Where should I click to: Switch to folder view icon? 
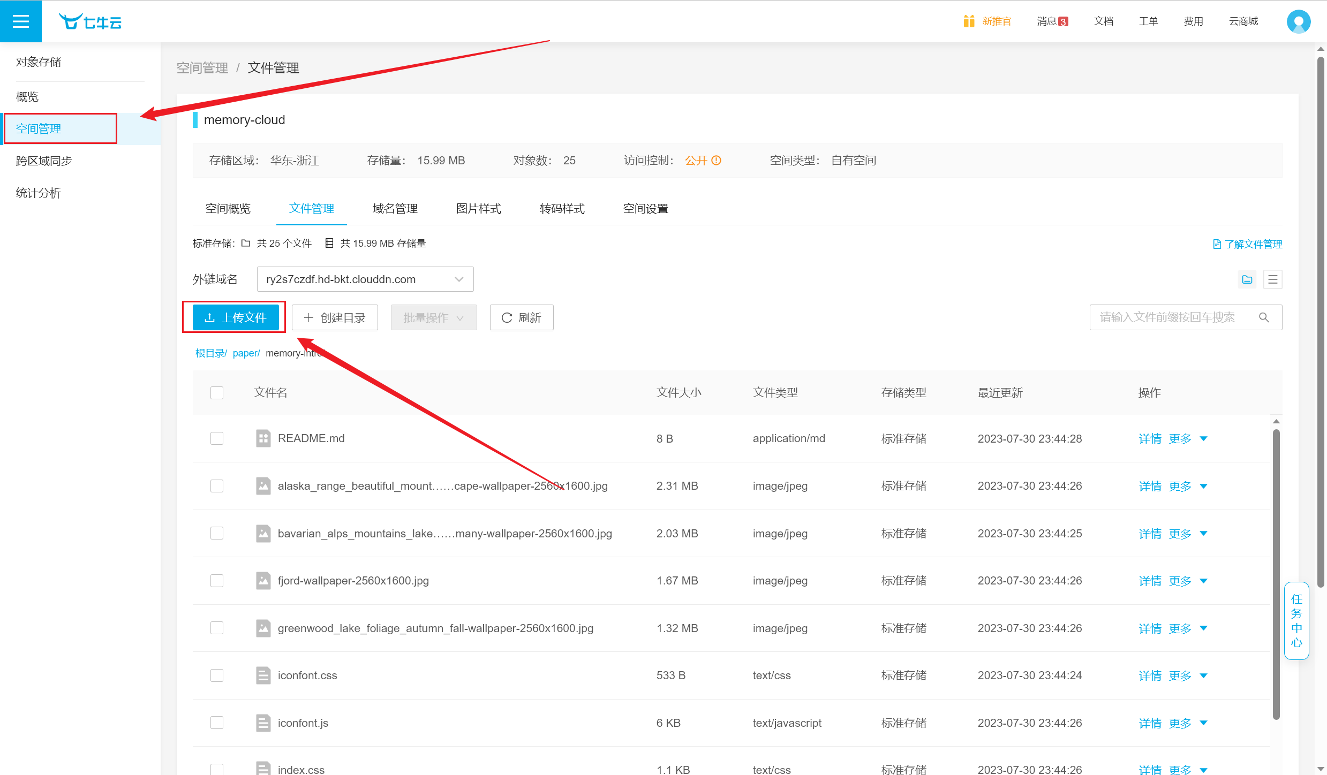[x=1247, y=279]
